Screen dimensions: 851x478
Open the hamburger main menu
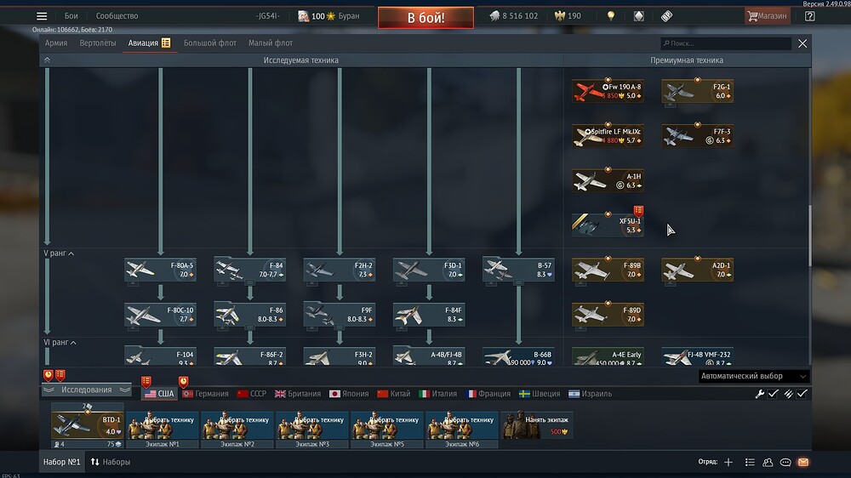pos(42,16)
